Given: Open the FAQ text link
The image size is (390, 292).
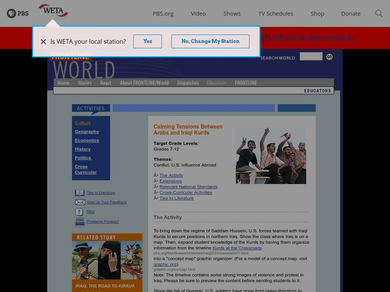Looking at the screenshot, I should point(90,212).
